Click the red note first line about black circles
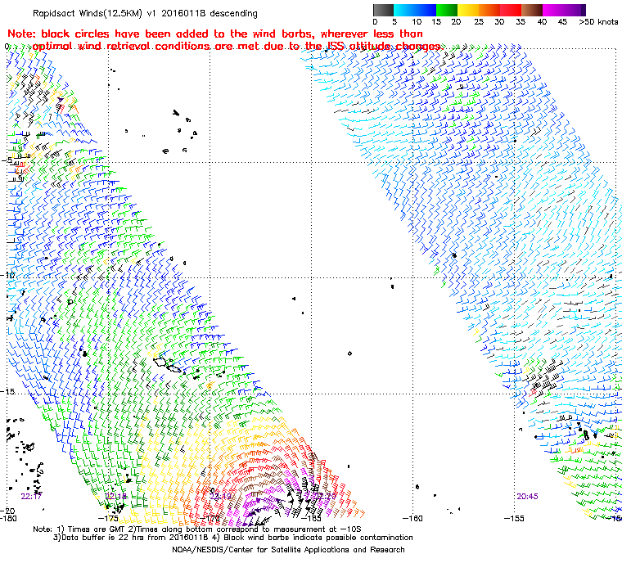 [215, 34]
